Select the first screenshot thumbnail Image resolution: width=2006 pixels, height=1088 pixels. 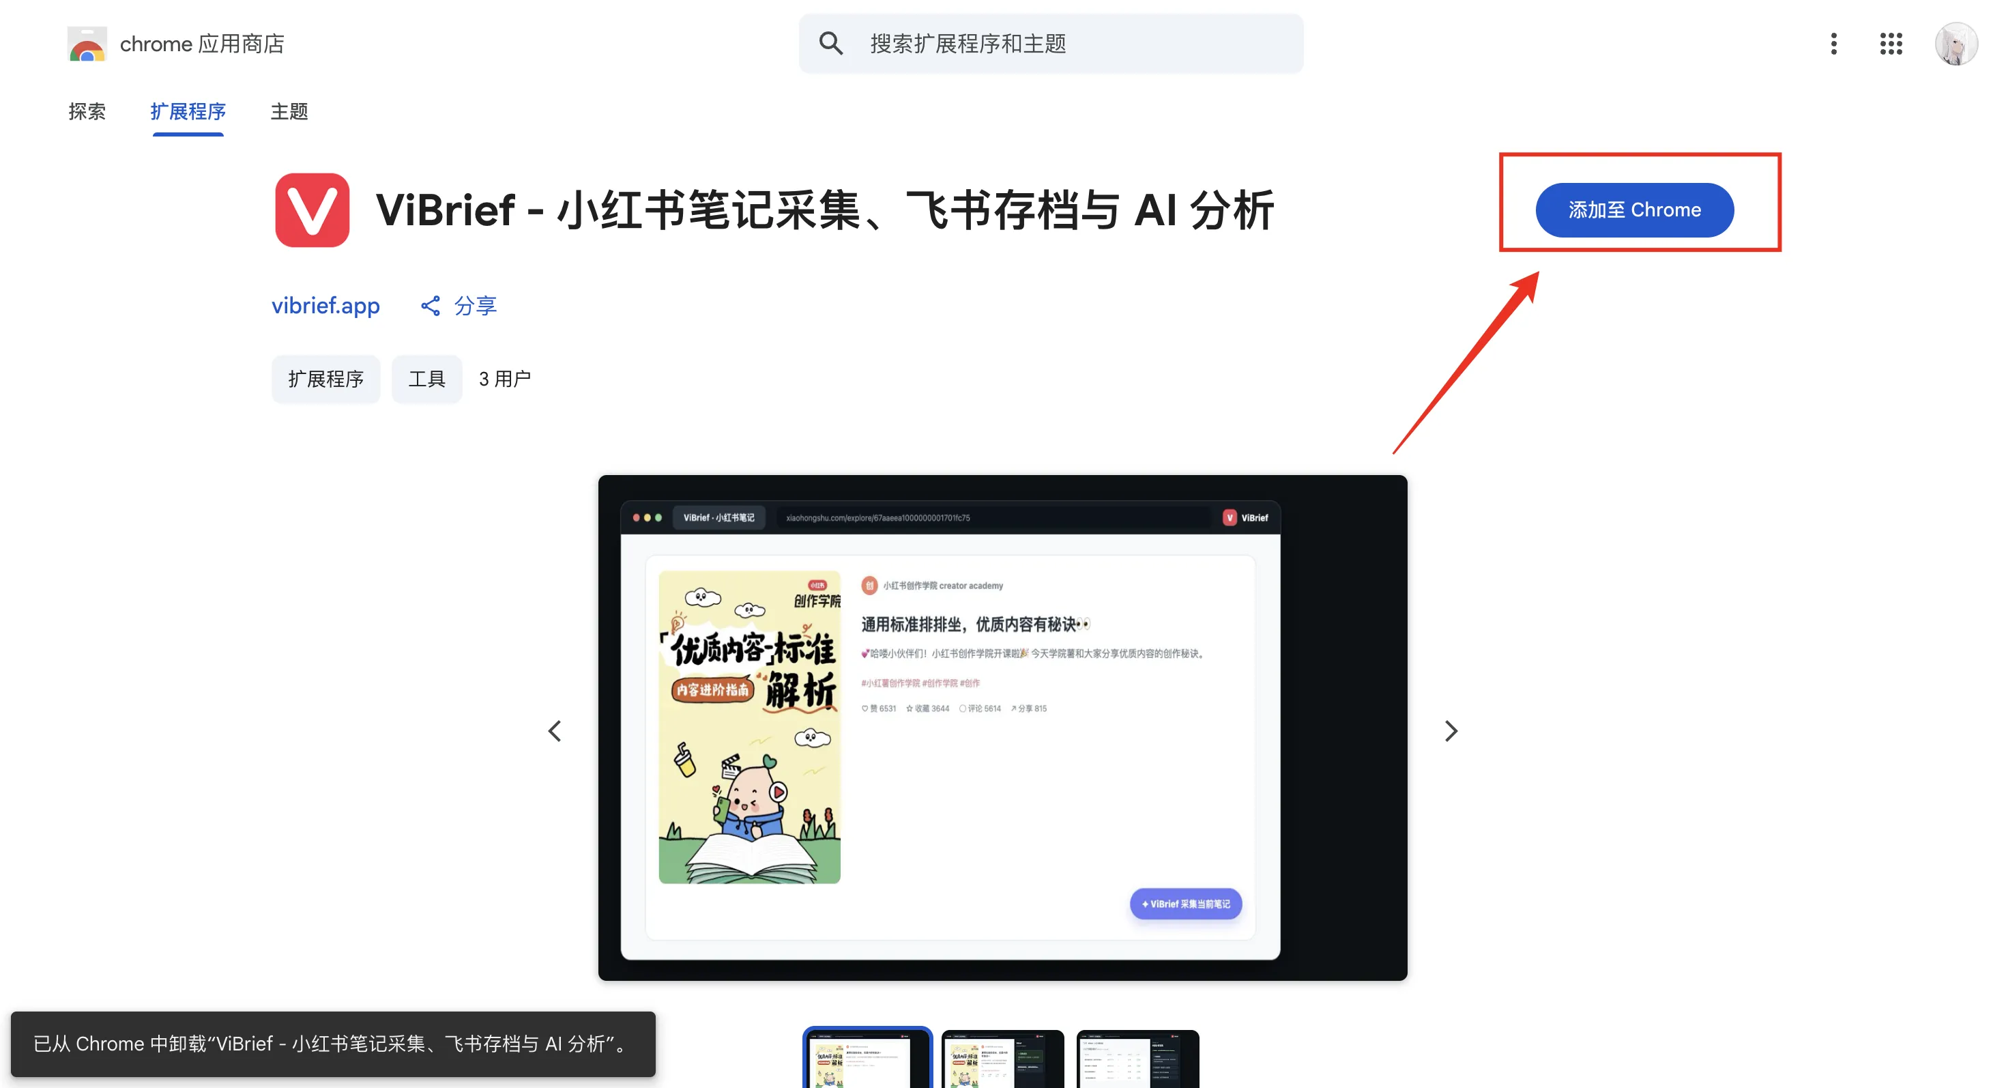867,1059
